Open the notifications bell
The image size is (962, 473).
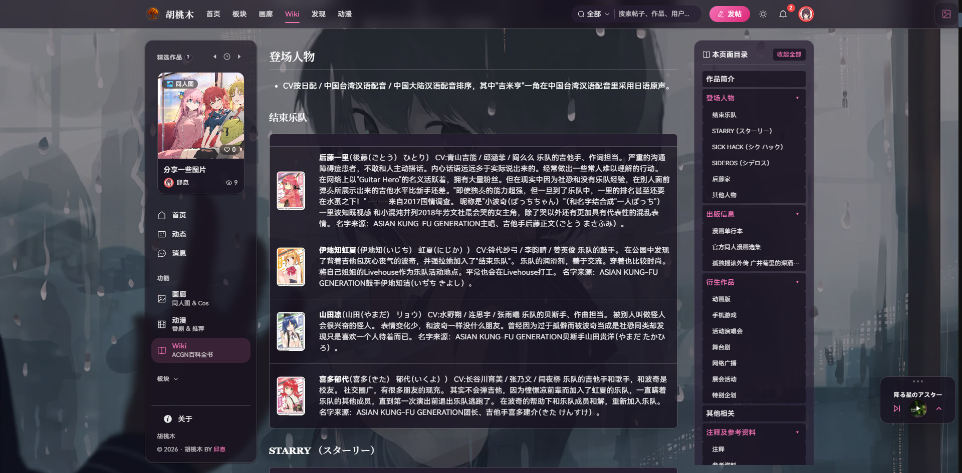783,14
